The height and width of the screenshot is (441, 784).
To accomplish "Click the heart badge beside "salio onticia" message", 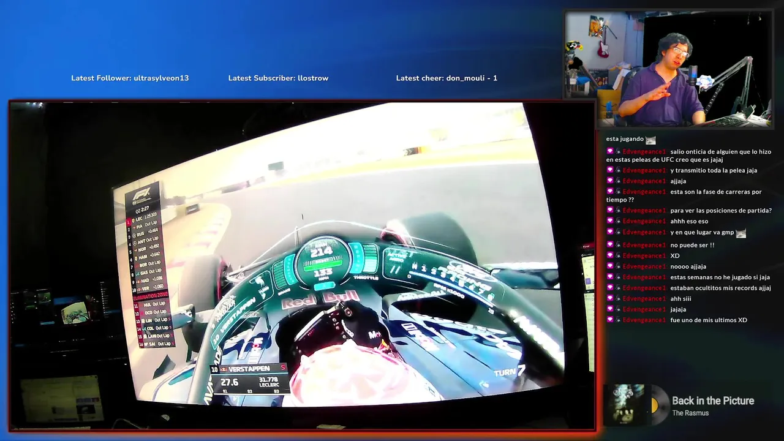I will 610,151.
